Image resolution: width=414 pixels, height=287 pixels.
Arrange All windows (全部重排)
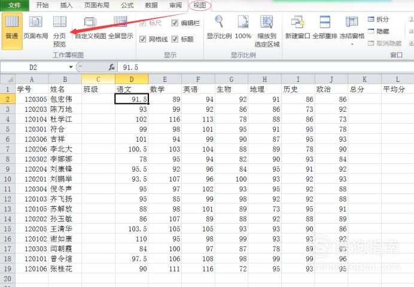325,28
